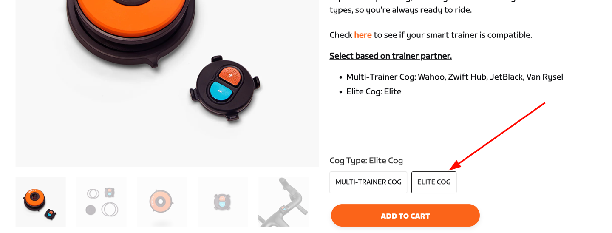This screenshot has width=612, height=233.
Task: Click the underlined 'Select based on trainer partner' heading
Action: point(391,56)
